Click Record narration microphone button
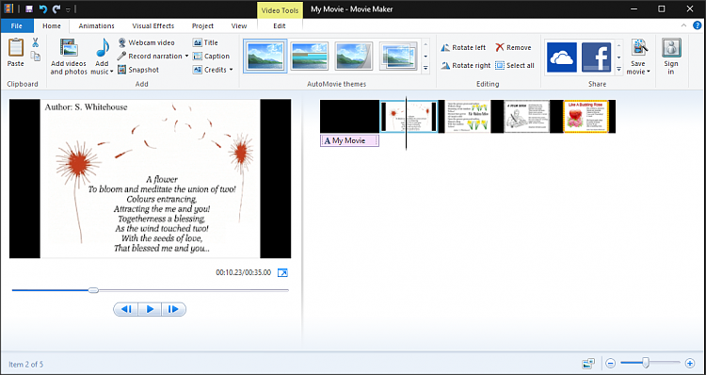The image size is (706, 375). 150,57
